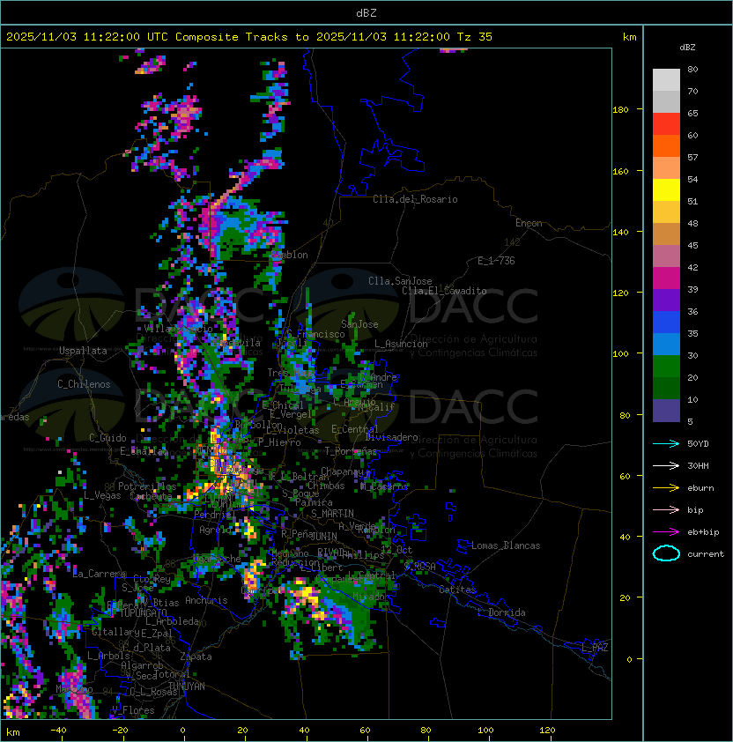Click the 30–35 dBZ light blue swatch
This screenshot has width=733, height=742.
point(666,345)
